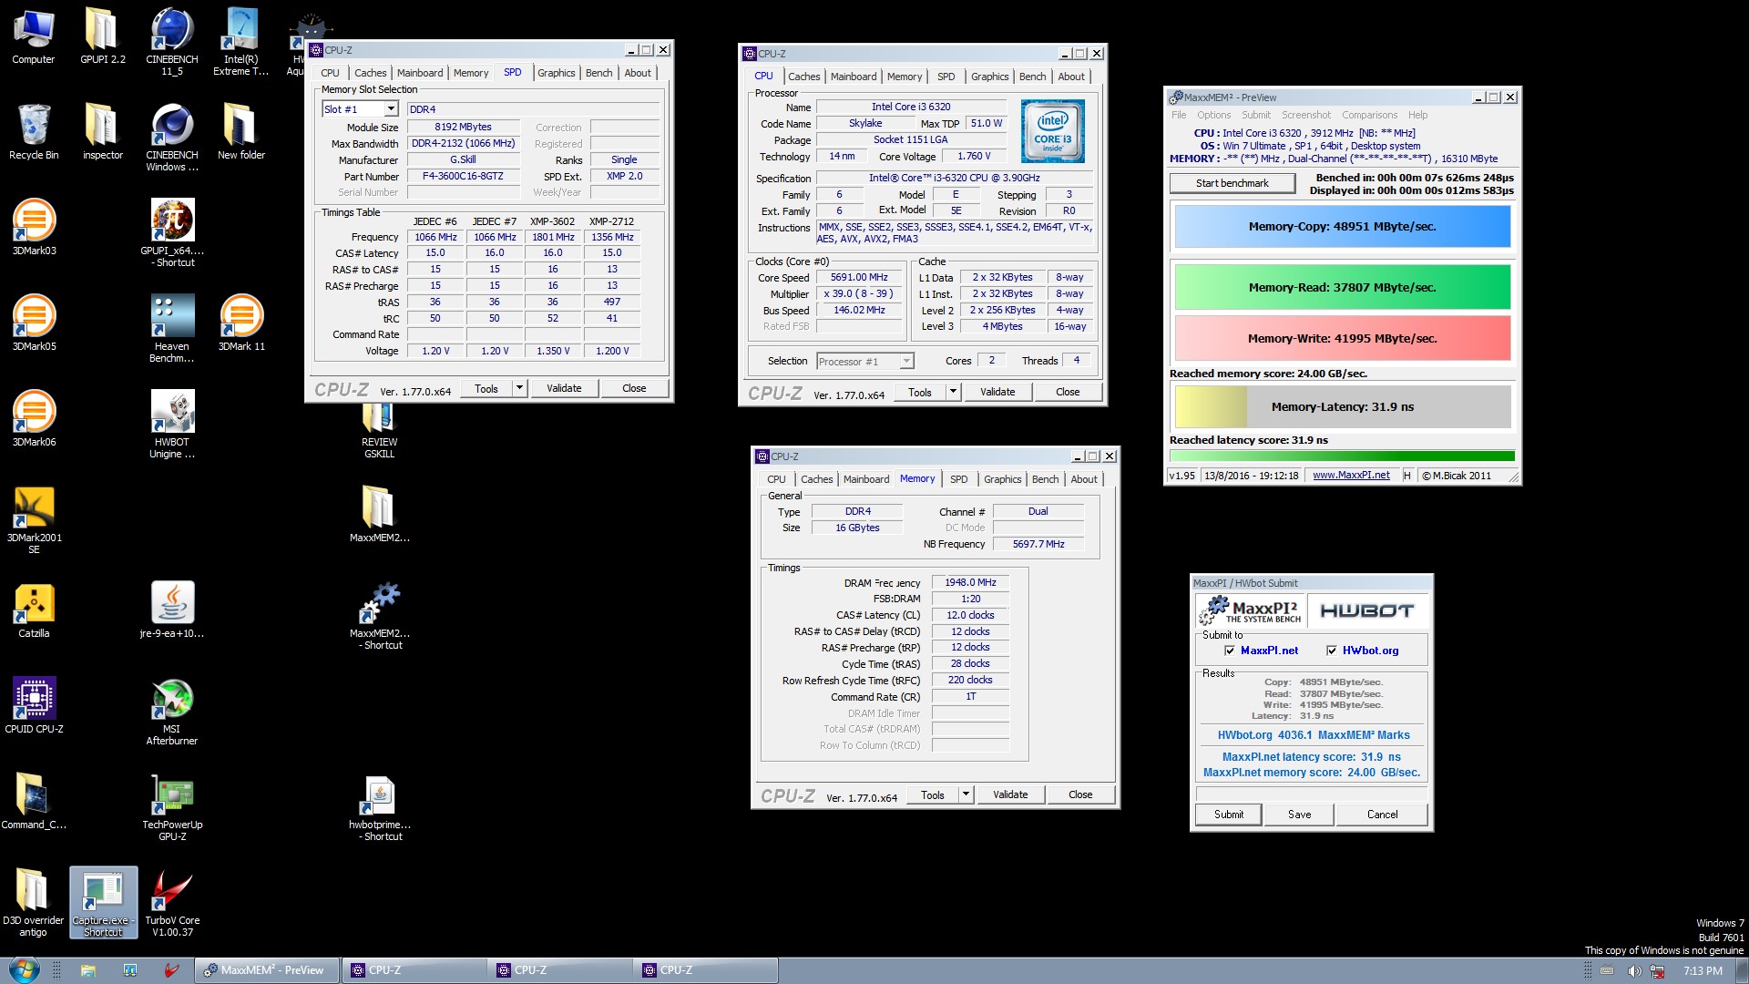Click the Memory-Write red result bar
Image resolution: width=1749 pixels, height=984 pixels.
(1342, 338)
